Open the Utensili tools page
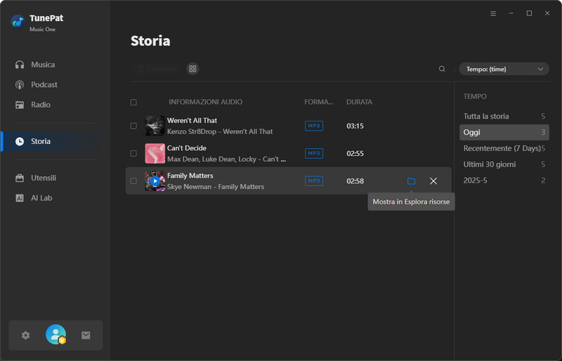The width and height of the screenshot is (562, 361). pos(43,178)
